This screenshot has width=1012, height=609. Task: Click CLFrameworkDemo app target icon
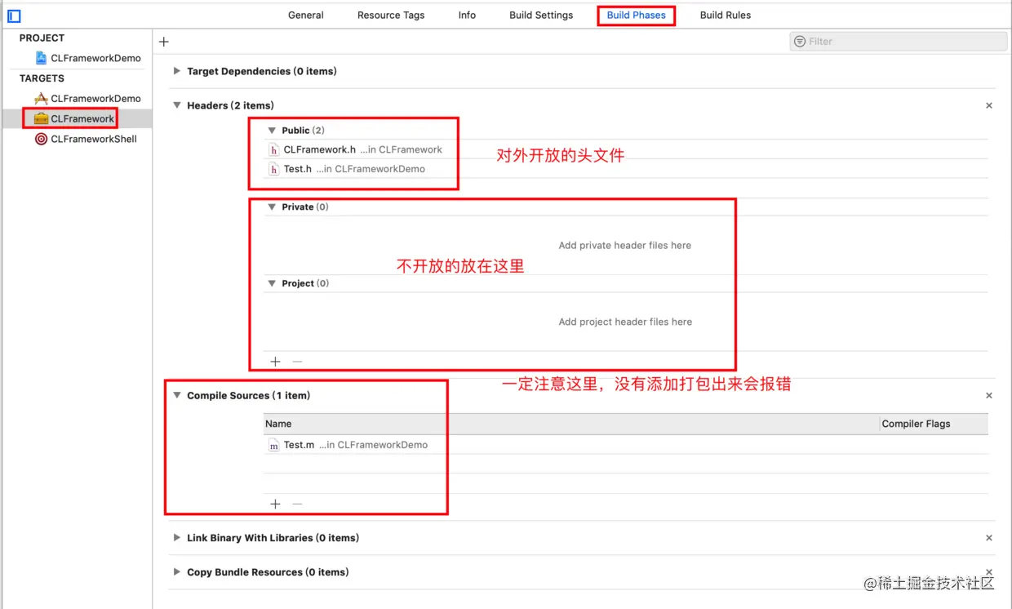click(x=41, y=98)
